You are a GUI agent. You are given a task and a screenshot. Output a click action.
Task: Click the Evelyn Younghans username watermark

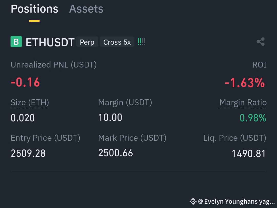pyautogui.click(x=236, y=202)
